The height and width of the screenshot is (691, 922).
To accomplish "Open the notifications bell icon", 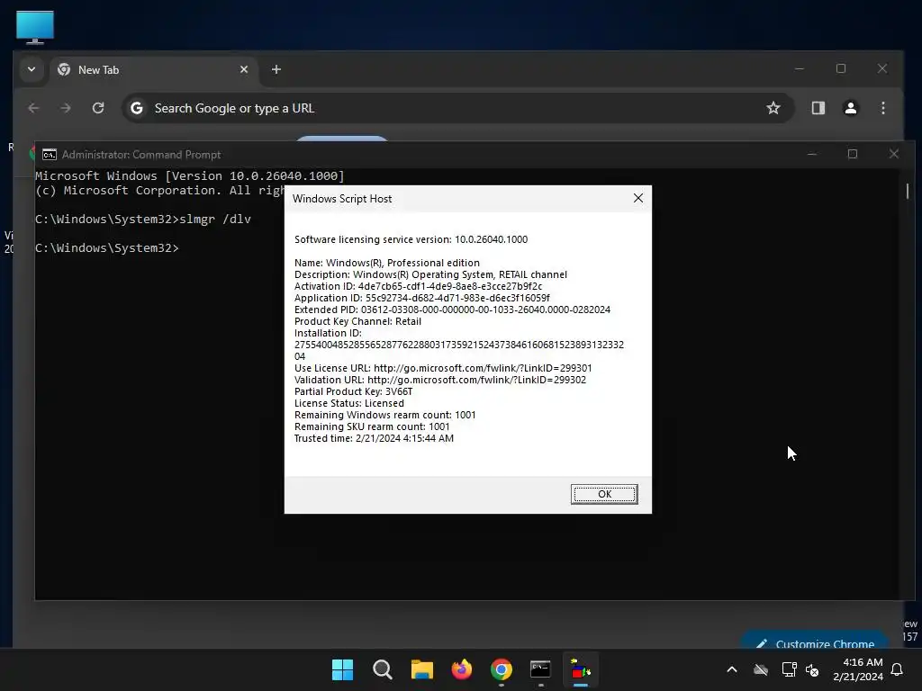I will click(898, 669).
